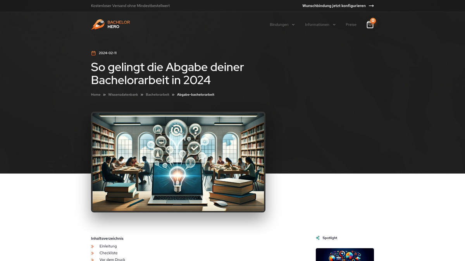The image size is (465, 261).
Task: Click the Bachelor Hero logo
Action: (110, 24)
